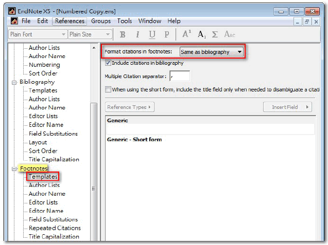Viewport: 328px width, 245px height.
Task: Select Author Name above Numbering item
Action: coord(47,56)
